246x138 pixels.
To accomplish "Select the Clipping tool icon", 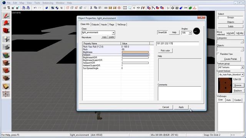I will (6, 86).
